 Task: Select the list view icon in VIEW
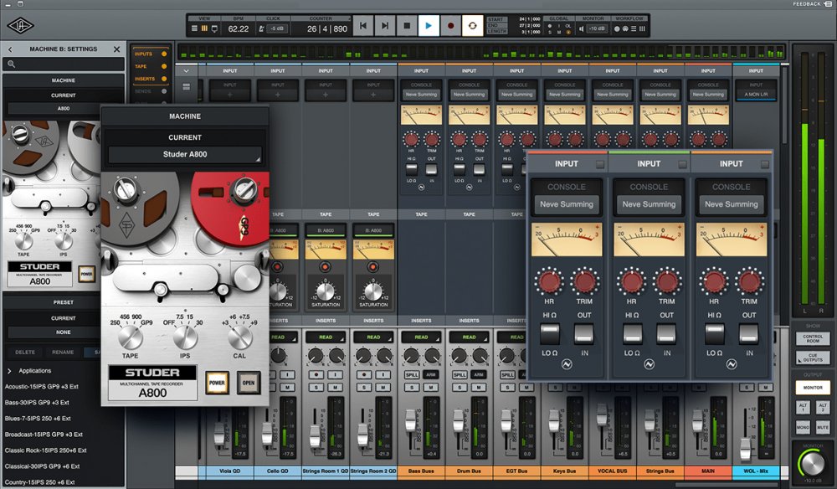tap(195, 28)
